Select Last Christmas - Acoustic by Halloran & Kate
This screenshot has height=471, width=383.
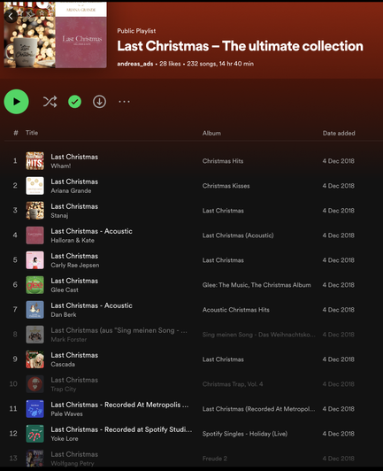[91, 231]
